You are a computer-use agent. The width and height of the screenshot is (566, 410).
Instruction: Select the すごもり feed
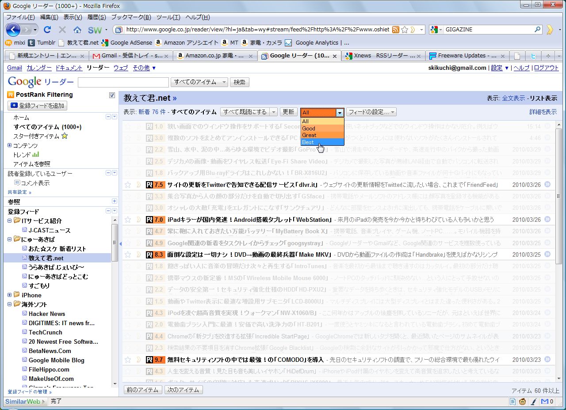[x=39, y=286]
